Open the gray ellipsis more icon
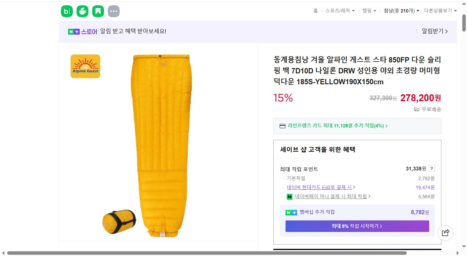Screen dimensions: 467x256 113,11
